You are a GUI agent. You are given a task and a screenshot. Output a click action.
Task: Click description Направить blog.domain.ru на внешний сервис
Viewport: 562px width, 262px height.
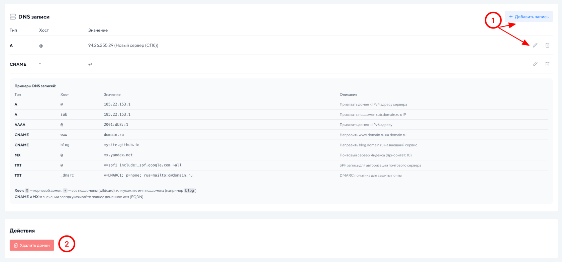click(x=378, y=145)
